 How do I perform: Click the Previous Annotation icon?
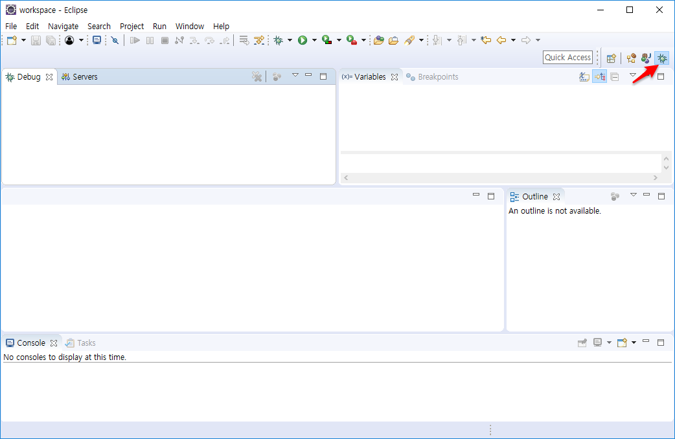[x=462, y=40]
